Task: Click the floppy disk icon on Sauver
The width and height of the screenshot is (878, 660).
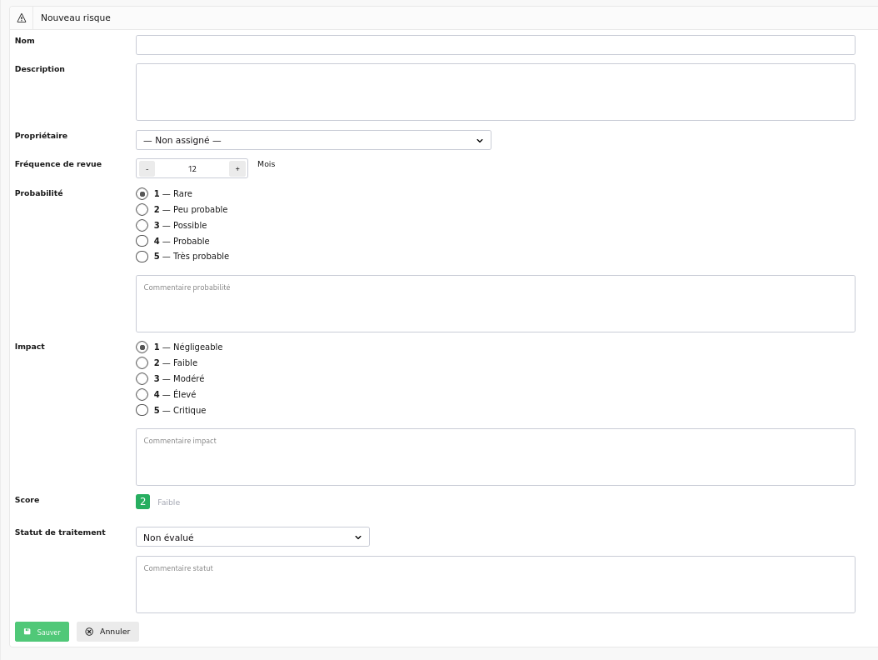Action: point(27,632)
